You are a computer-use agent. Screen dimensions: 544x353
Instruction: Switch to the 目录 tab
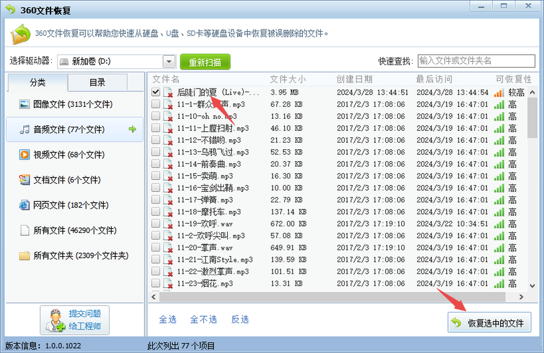click(97, 82)
